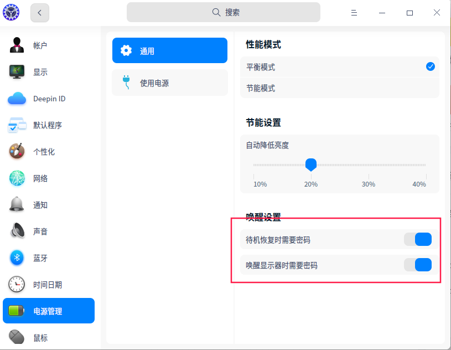Viewport: 451px width, 350px height.
Task: Click the 个性化 palette icon
Action: click(17, 151)
